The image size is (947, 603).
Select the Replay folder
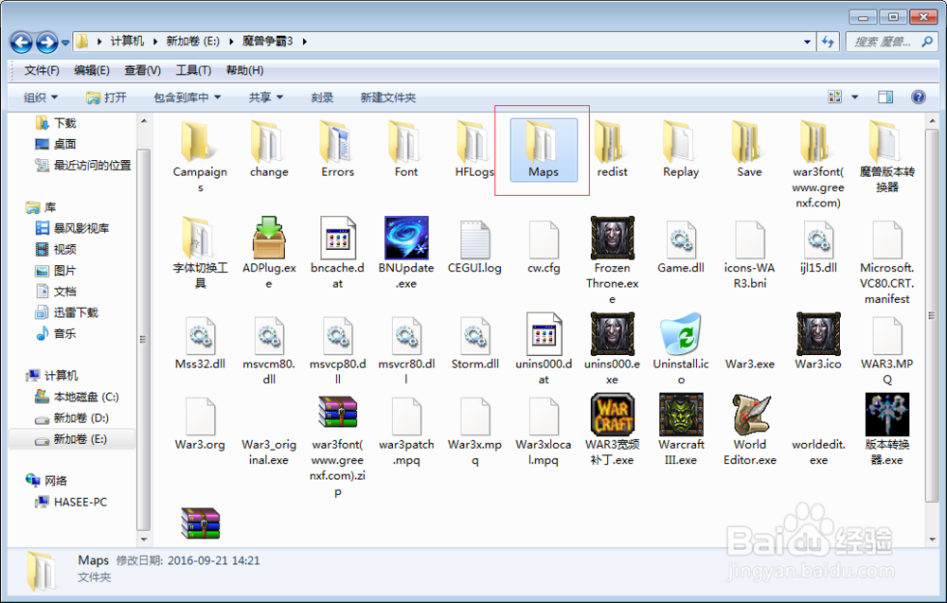pos(681,150)
